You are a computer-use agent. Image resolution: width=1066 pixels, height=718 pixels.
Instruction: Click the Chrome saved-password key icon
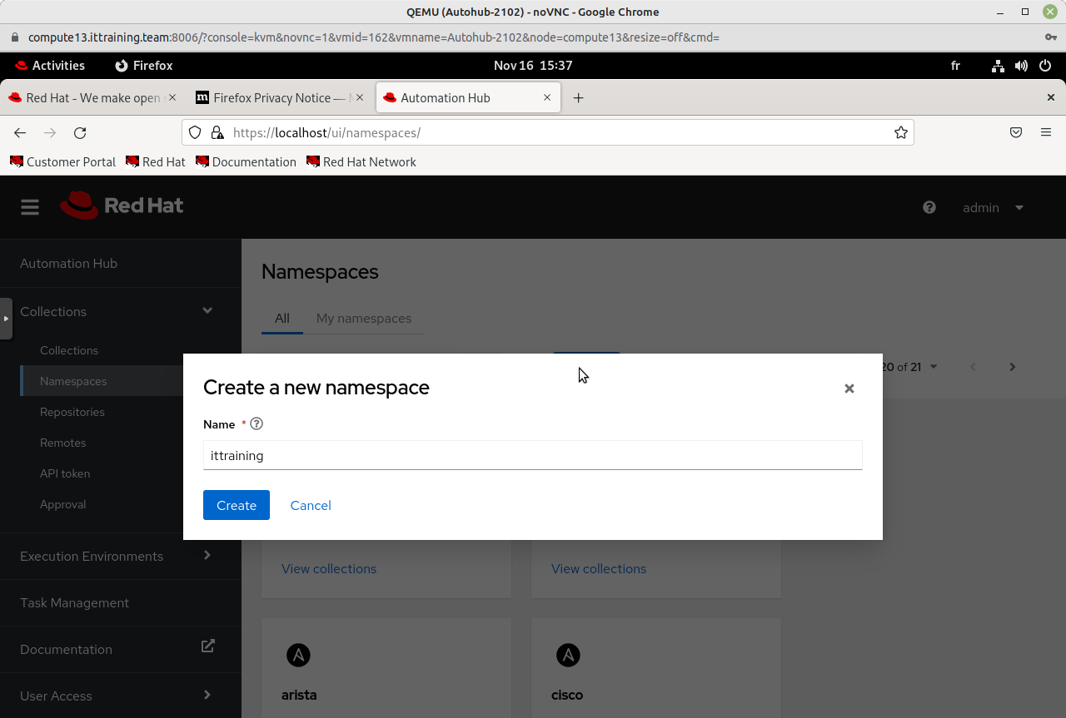1050,37
